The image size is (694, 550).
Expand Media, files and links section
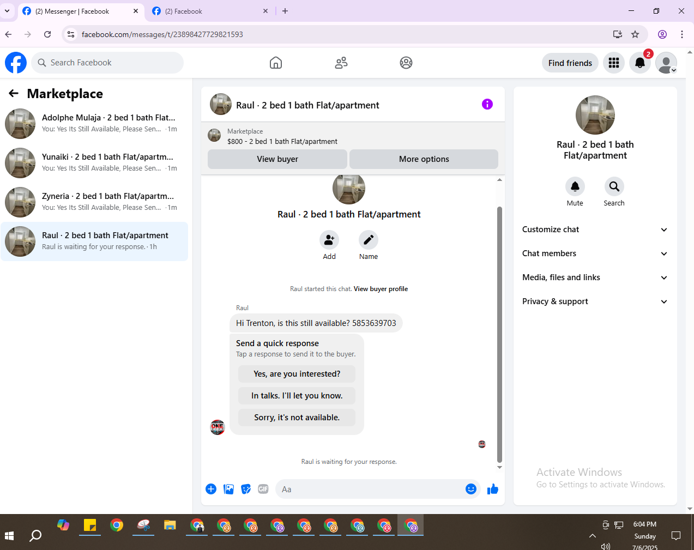click(595, 277)
